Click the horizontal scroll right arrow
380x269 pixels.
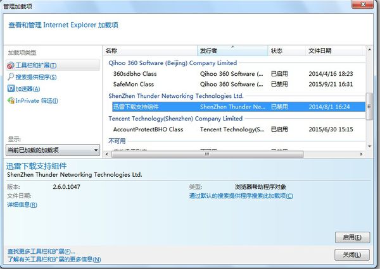[362, 154]
